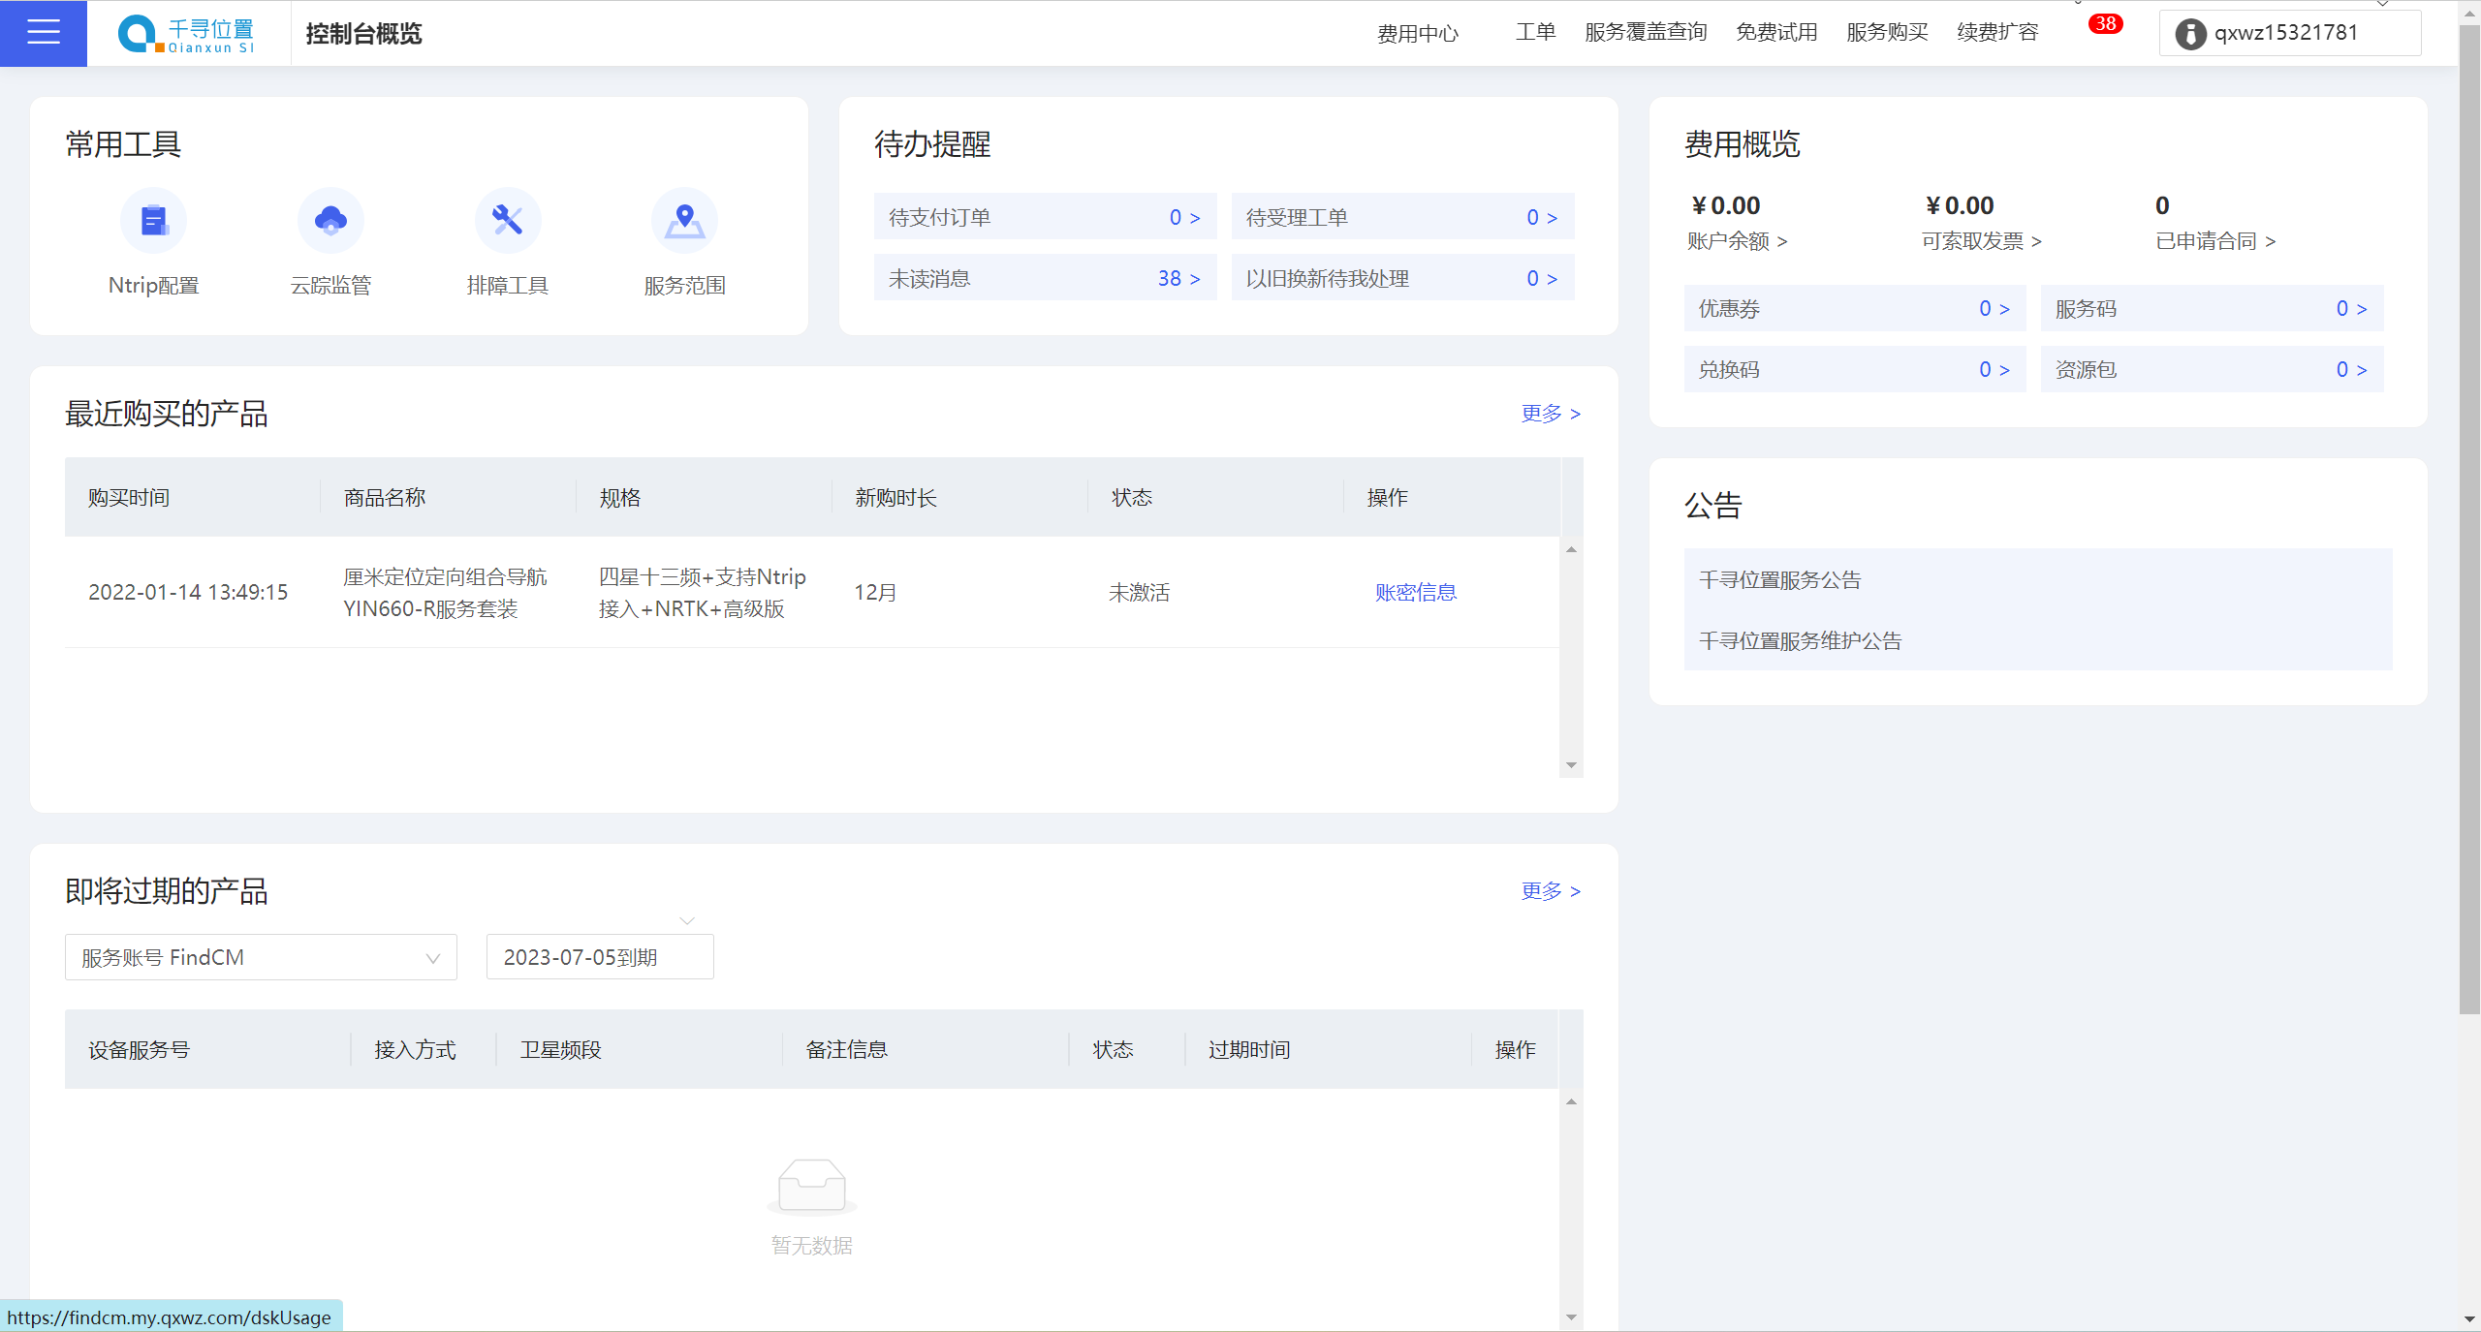Open 以旧换新待我处理 entry
The width and height of the screenshot is (2481, 1332).
point(1402,278)
